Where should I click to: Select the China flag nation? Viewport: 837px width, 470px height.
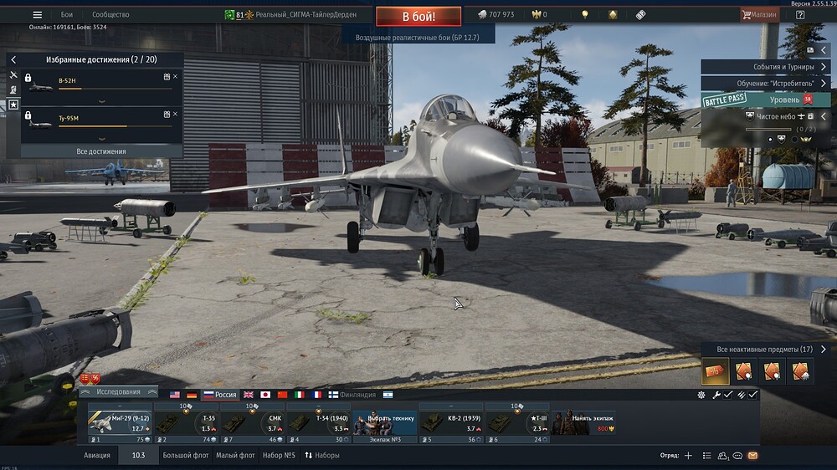(x=282, y=395)
